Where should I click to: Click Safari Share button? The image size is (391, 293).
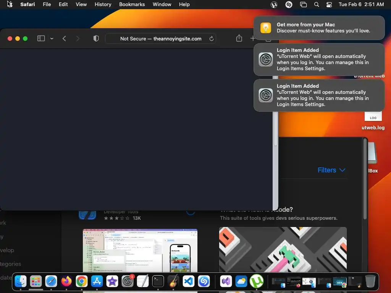point(239,38)
